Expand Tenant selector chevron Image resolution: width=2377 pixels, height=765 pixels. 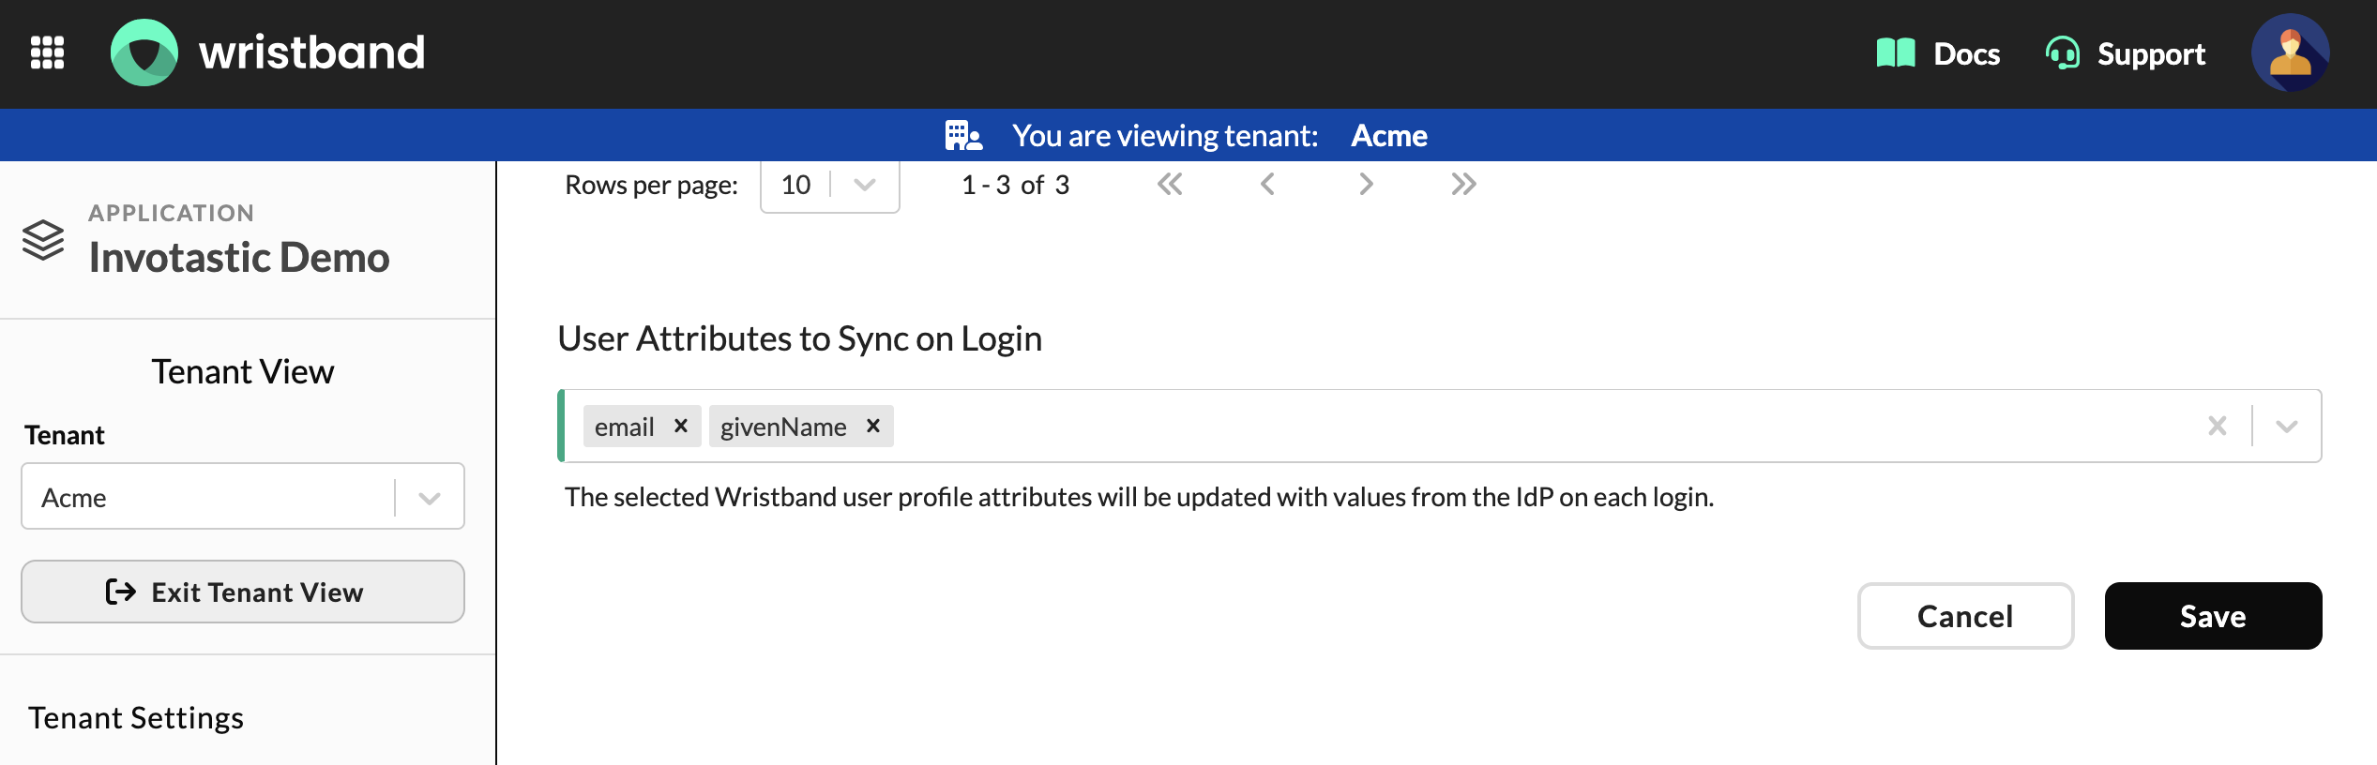click(430, 498)
